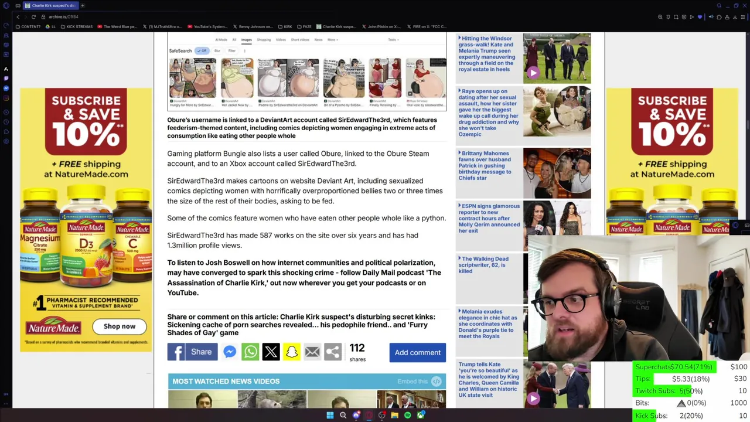Viewport: 750px width, 422px height.
Task: Open the ad blocker shield icon
Action: click(684, 17)
